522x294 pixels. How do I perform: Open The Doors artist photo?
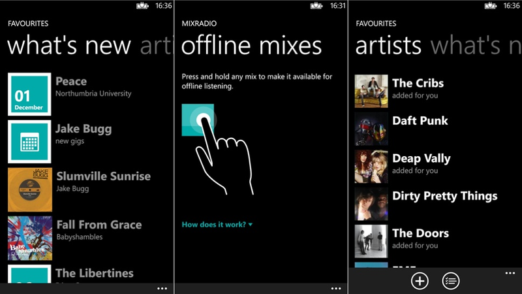[x=371, y=241]
